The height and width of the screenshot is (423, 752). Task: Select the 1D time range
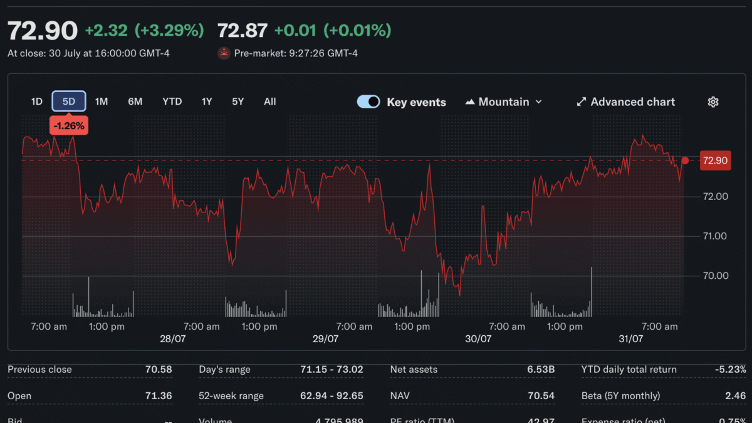click(x=37, y=102)
